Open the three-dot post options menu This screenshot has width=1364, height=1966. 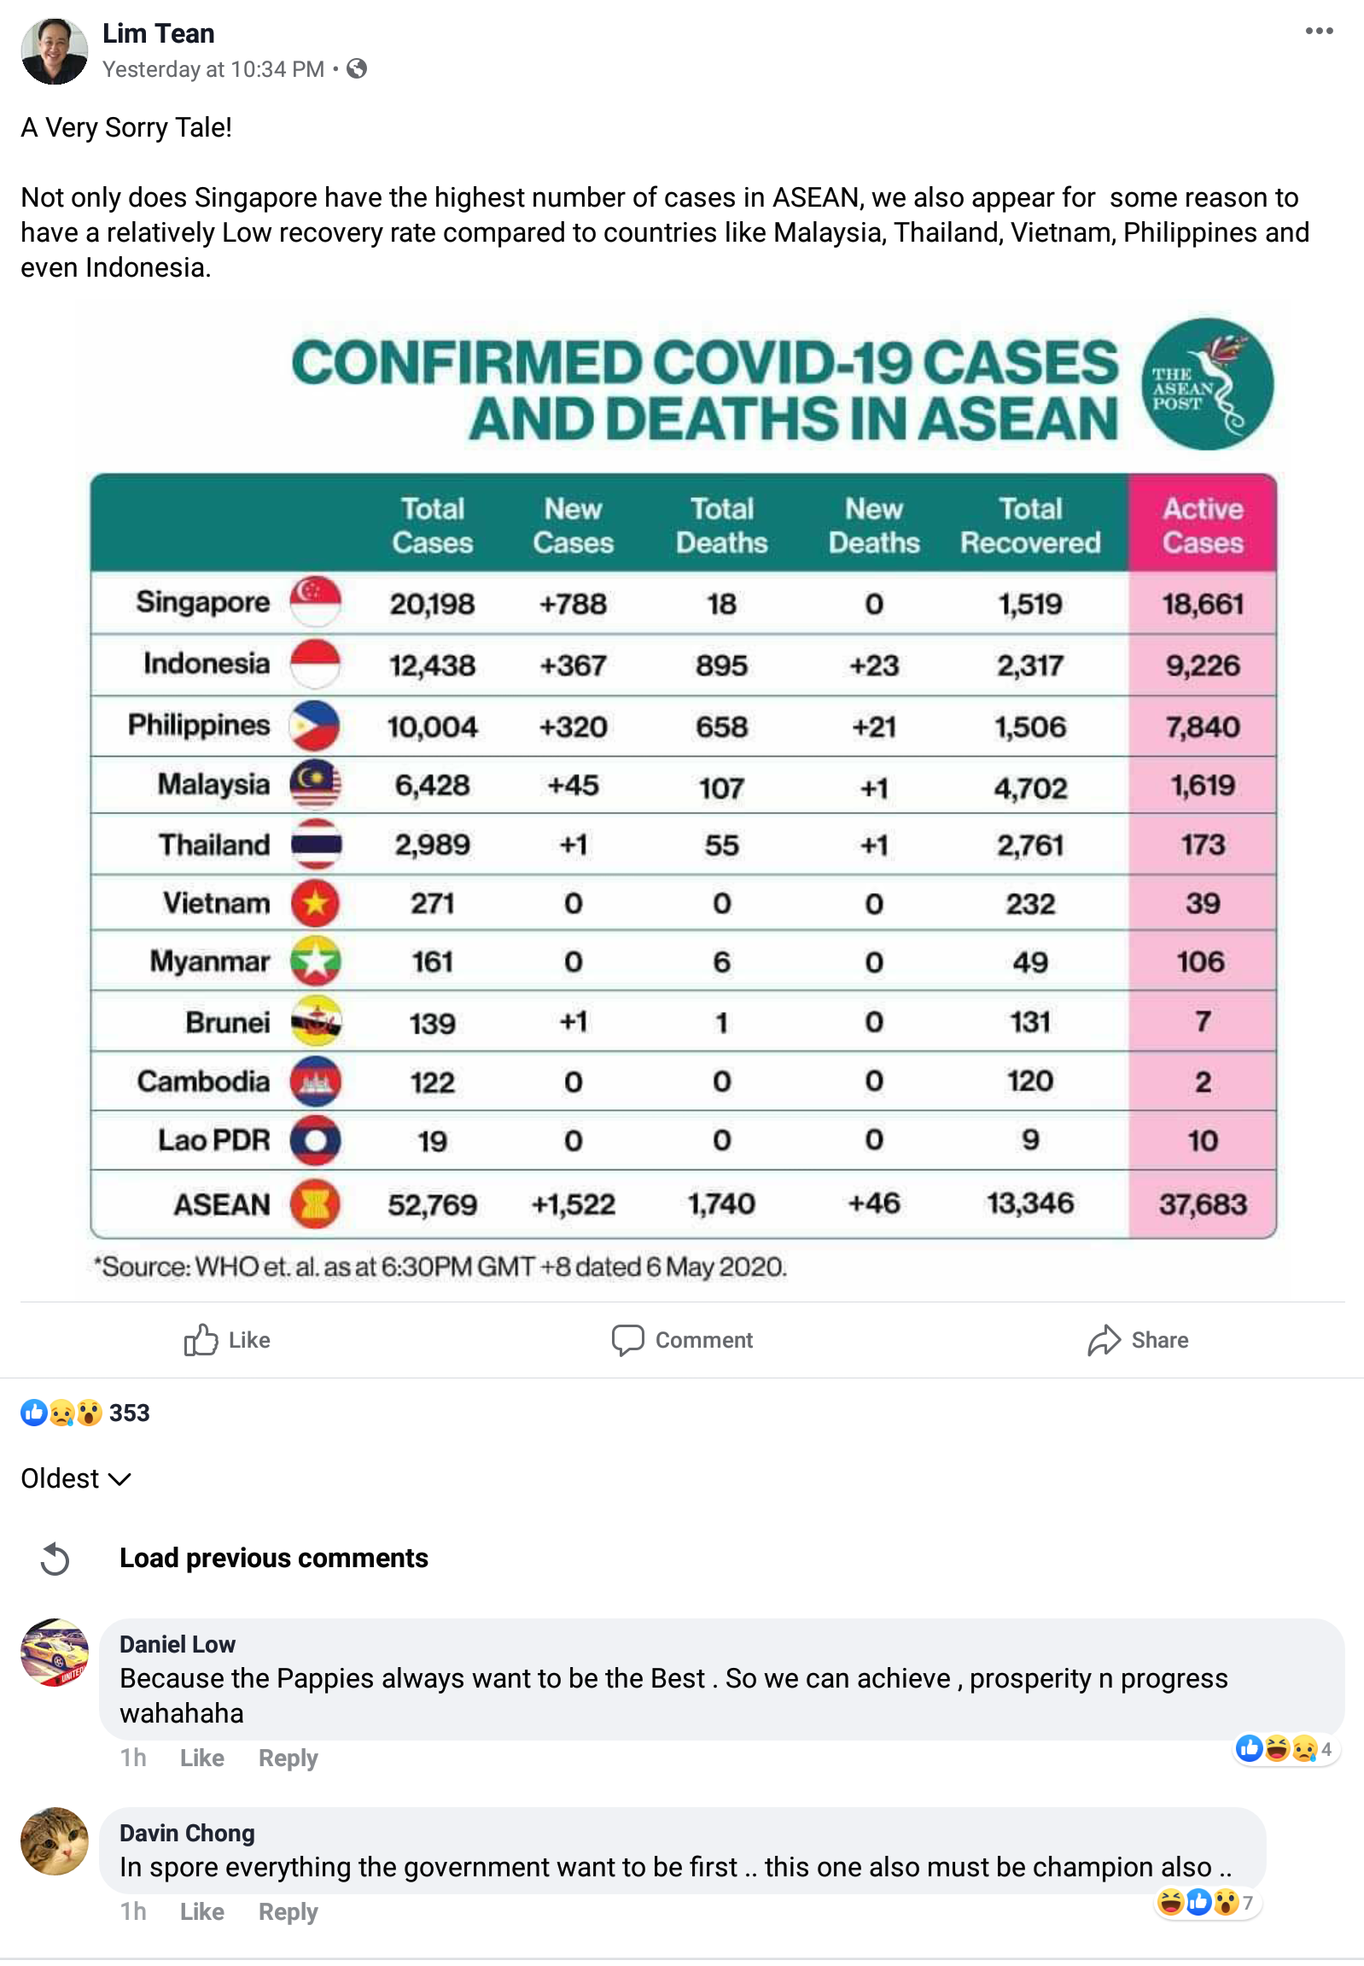pyautogui.click(x=1319, y=32)
